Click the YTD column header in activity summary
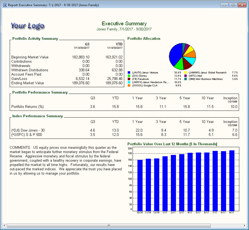 119,44
